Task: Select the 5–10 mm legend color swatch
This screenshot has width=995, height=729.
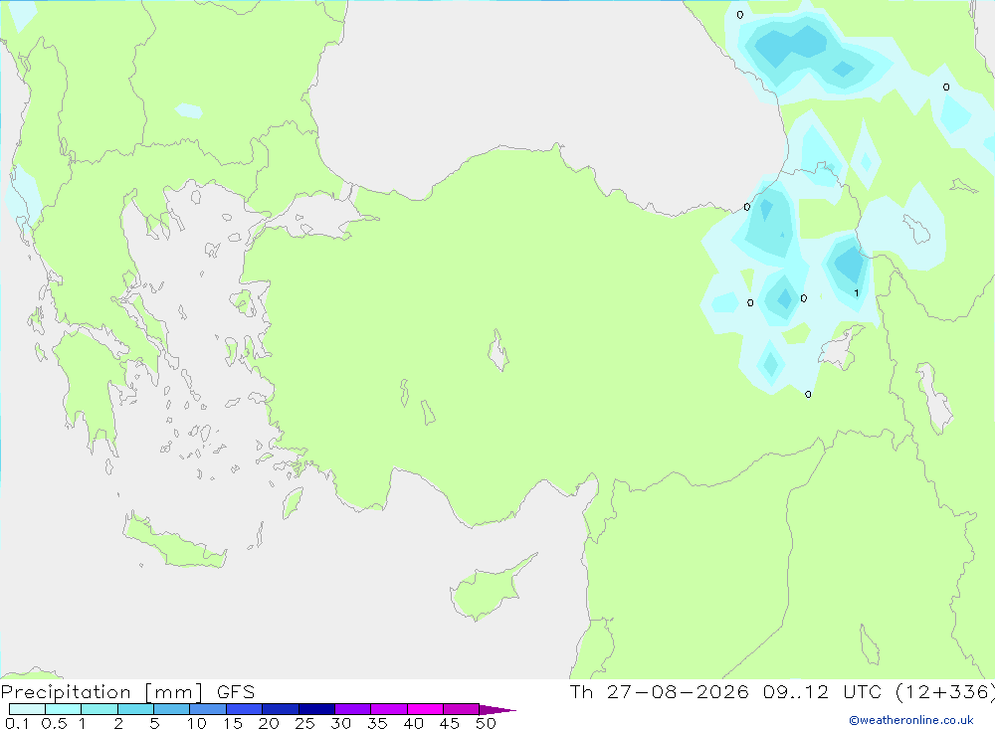Action: click(x=172, y=709)
